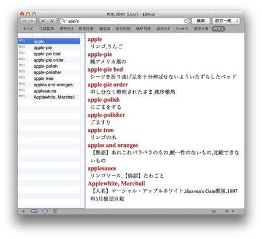The width and height of the screenshot is (262, 239).
Task: Select the 研究社新 dictionary tab
Action: coord(86,29)
